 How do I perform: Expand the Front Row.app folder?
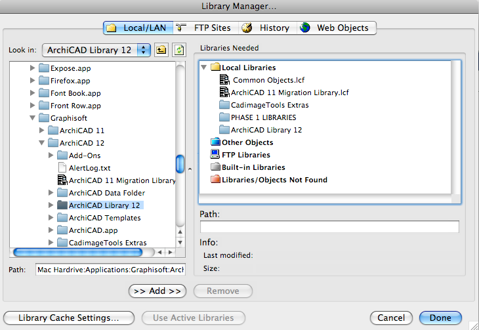point(32,106)
